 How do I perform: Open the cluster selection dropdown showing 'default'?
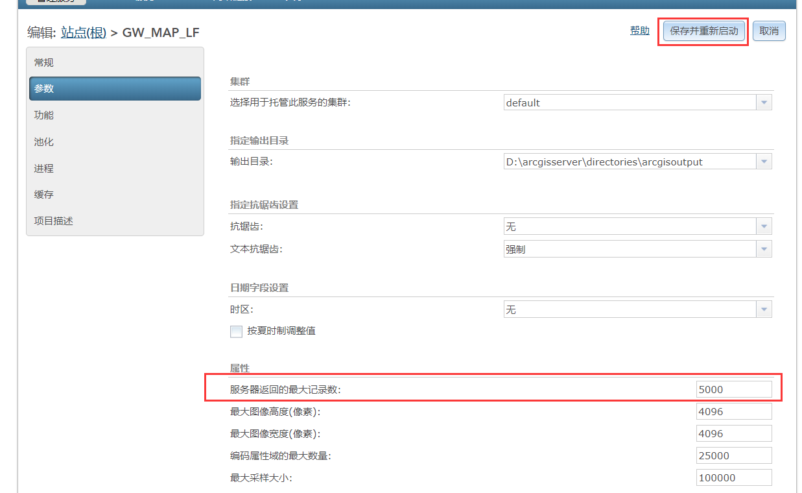coord(764,102)
